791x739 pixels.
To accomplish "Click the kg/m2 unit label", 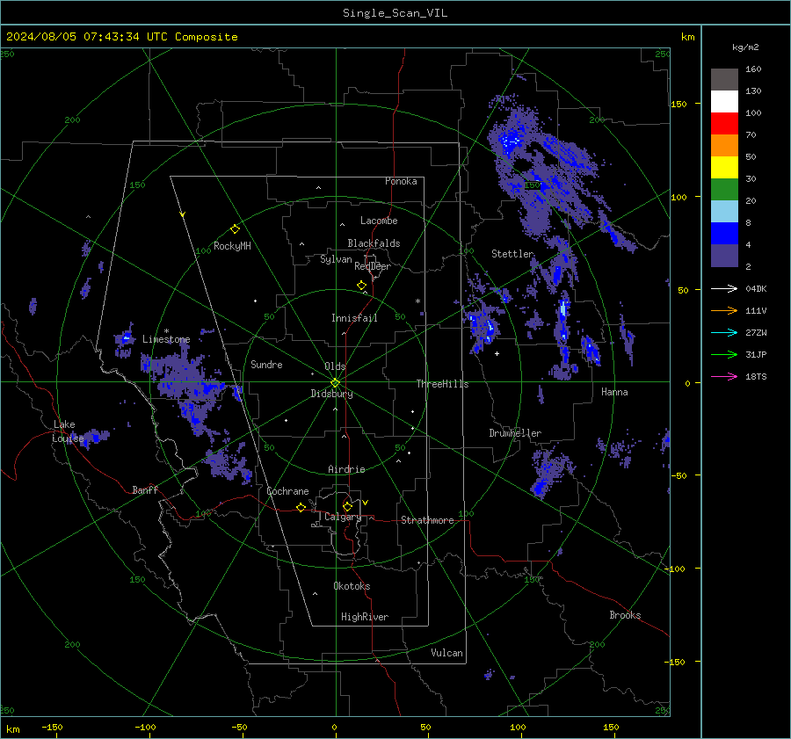I will tap(745, 47).
